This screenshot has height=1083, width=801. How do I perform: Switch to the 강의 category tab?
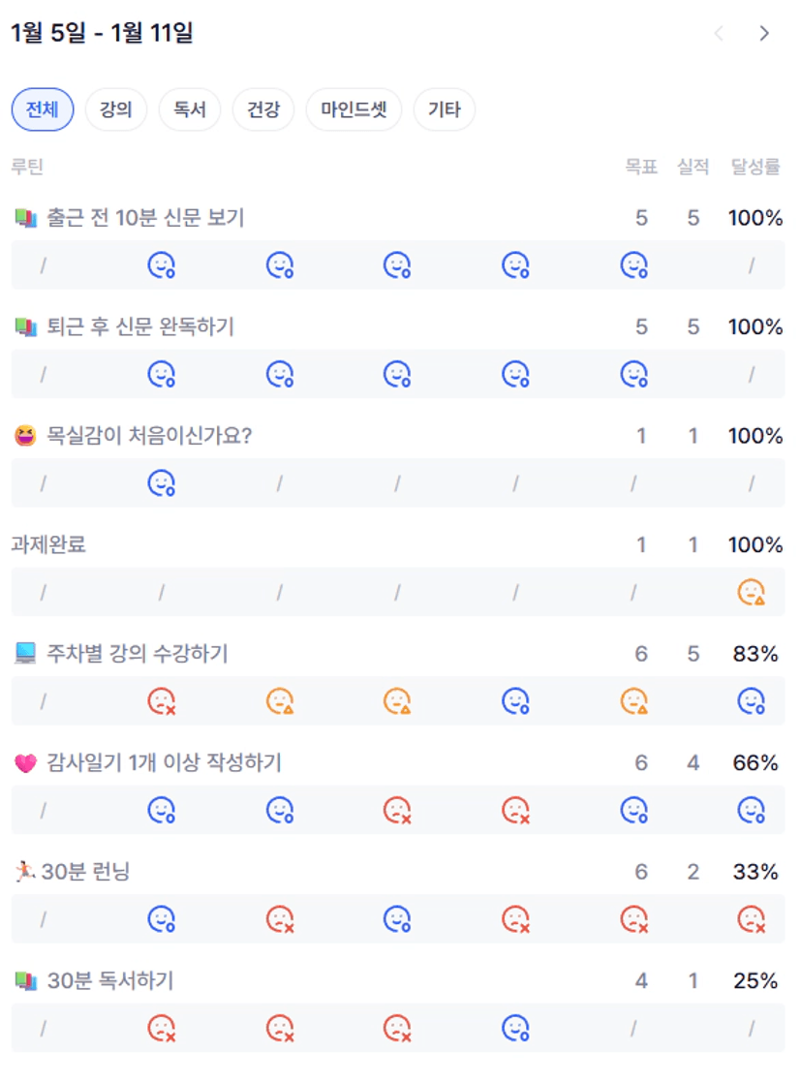pyautogui.click(x=115, y=109)
